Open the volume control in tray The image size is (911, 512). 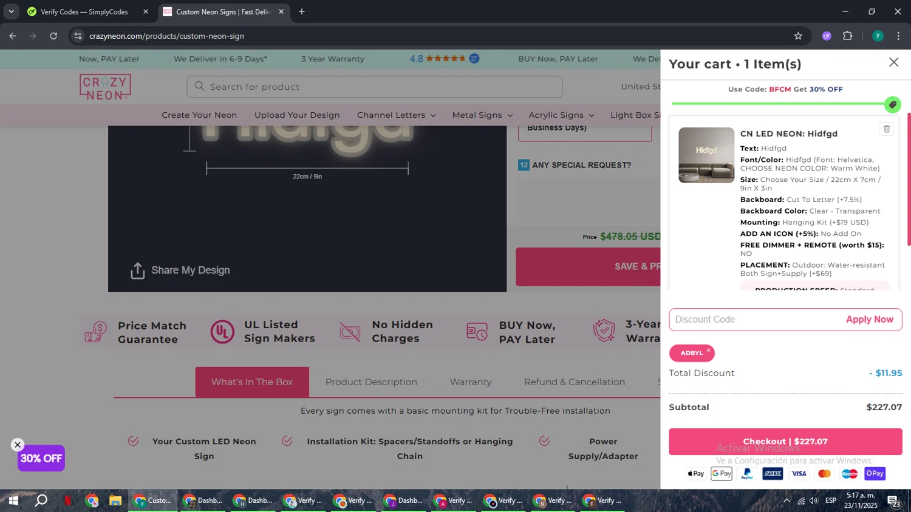click(x=814, y=501)
